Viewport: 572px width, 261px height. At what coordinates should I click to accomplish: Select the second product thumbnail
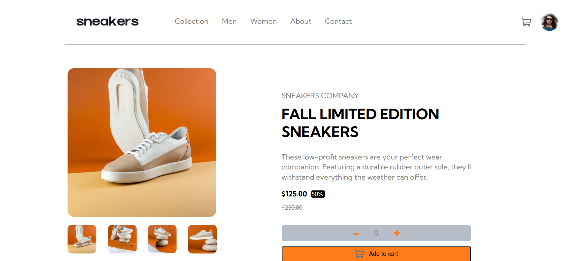click(122, 239)
